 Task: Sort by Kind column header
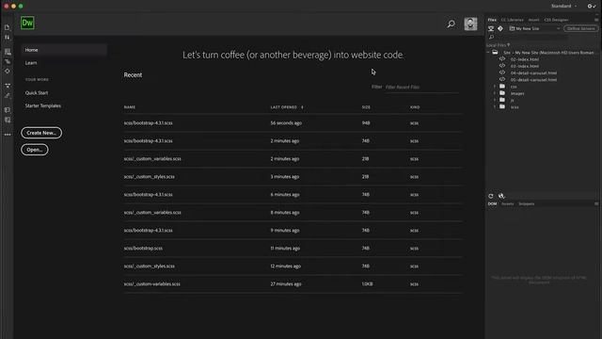coord(415,107)
